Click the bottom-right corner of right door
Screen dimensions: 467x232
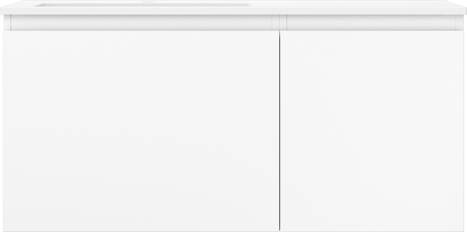tap(463, 231)
